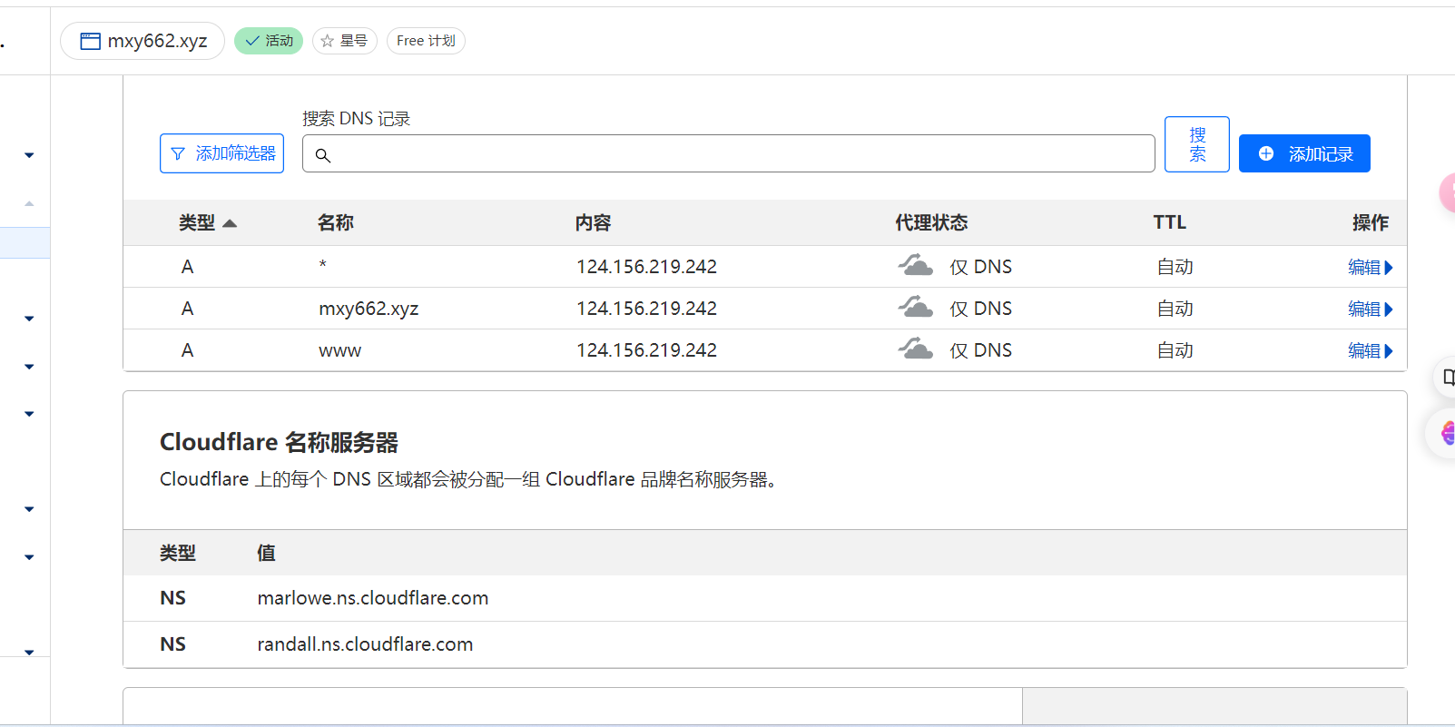Click the funnel icon in 添加筛选器

click(x=178, y=154)
